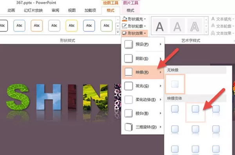This screenshot has width=235, height=155.
Task: Apply the light gray A WordArt style
Action: tap(177, 27)
